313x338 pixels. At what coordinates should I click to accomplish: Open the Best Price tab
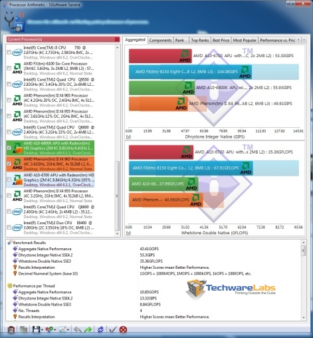pos(221,40)
